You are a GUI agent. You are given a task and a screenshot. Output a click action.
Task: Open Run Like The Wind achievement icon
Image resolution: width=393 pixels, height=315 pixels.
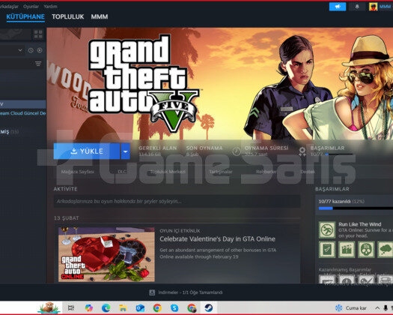[327, 229]
